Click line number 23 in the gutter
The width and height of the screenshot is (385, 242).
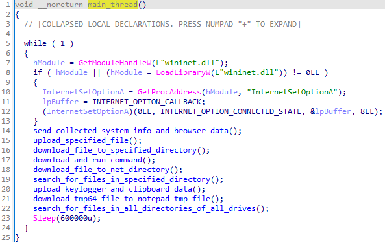[6, 218]
